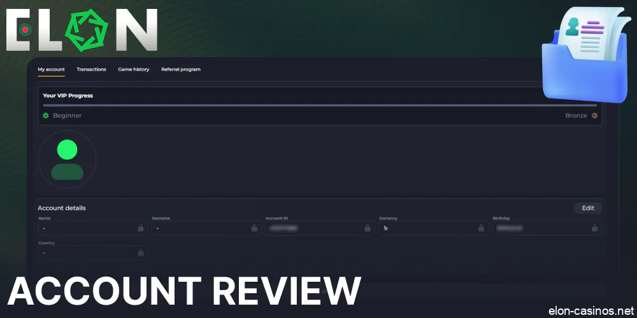Go to the Referral program tab
Image resolution: width=637 pixels, height=318 pixels.
(181, 69)
